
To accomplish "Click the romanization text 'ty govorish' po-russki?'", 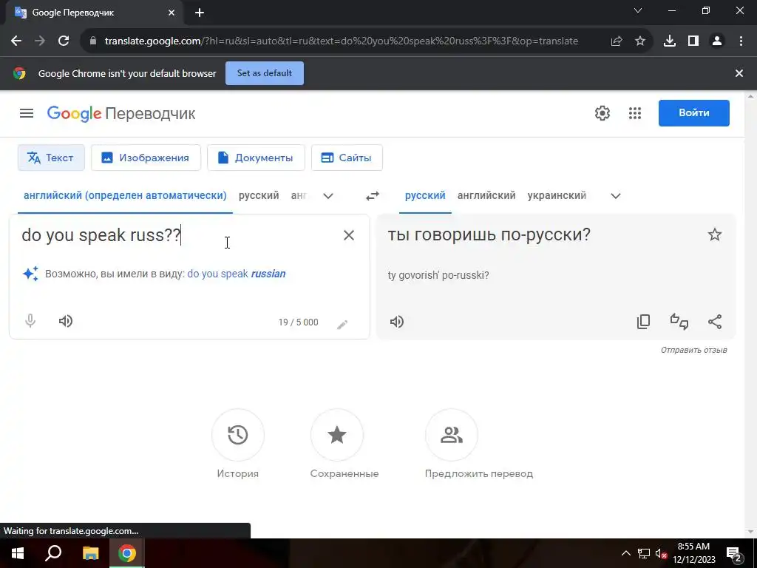I will click(x=438, y=275).
